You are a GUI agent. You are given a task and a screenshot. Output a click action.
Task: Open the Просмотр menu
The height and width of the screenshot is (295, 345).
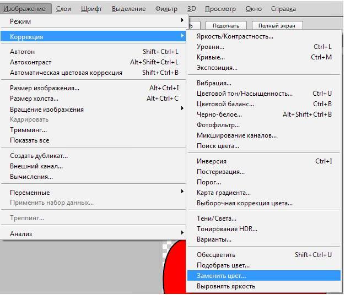pos(220,9)
